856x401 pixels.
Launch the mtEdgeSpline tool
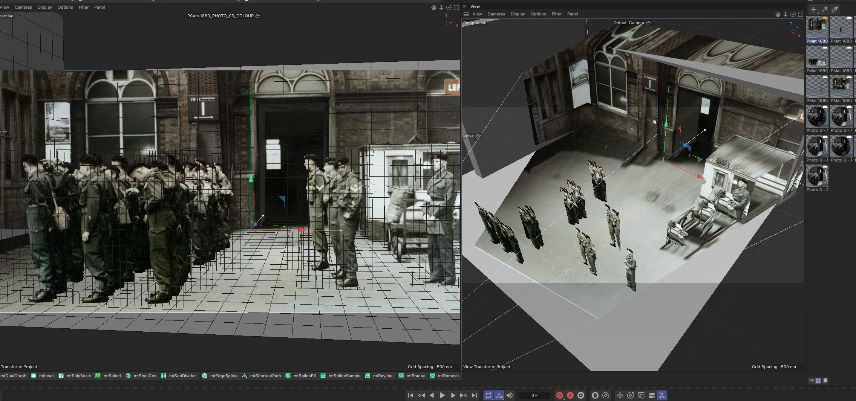pos(220,376)
